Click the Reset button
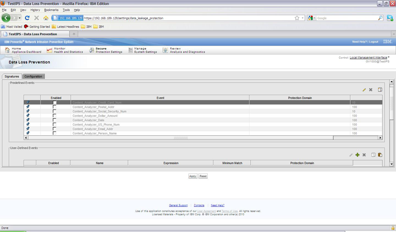This screenshot has height=232, width=396. [203, 176]
